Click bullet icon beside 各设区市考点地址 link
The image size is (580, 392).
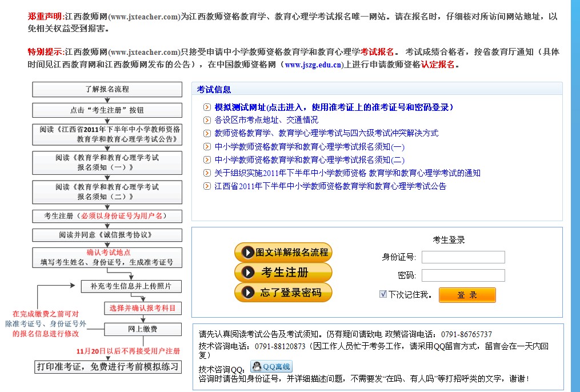point(207,121)
